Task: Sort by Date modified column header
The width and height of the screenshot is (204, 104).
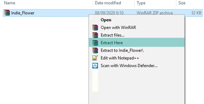Action: (x=108, y=3)
